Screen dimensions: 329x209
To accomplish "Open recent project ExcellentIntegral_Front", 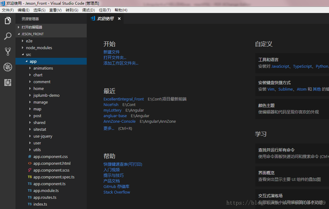I will coord(124,99).
